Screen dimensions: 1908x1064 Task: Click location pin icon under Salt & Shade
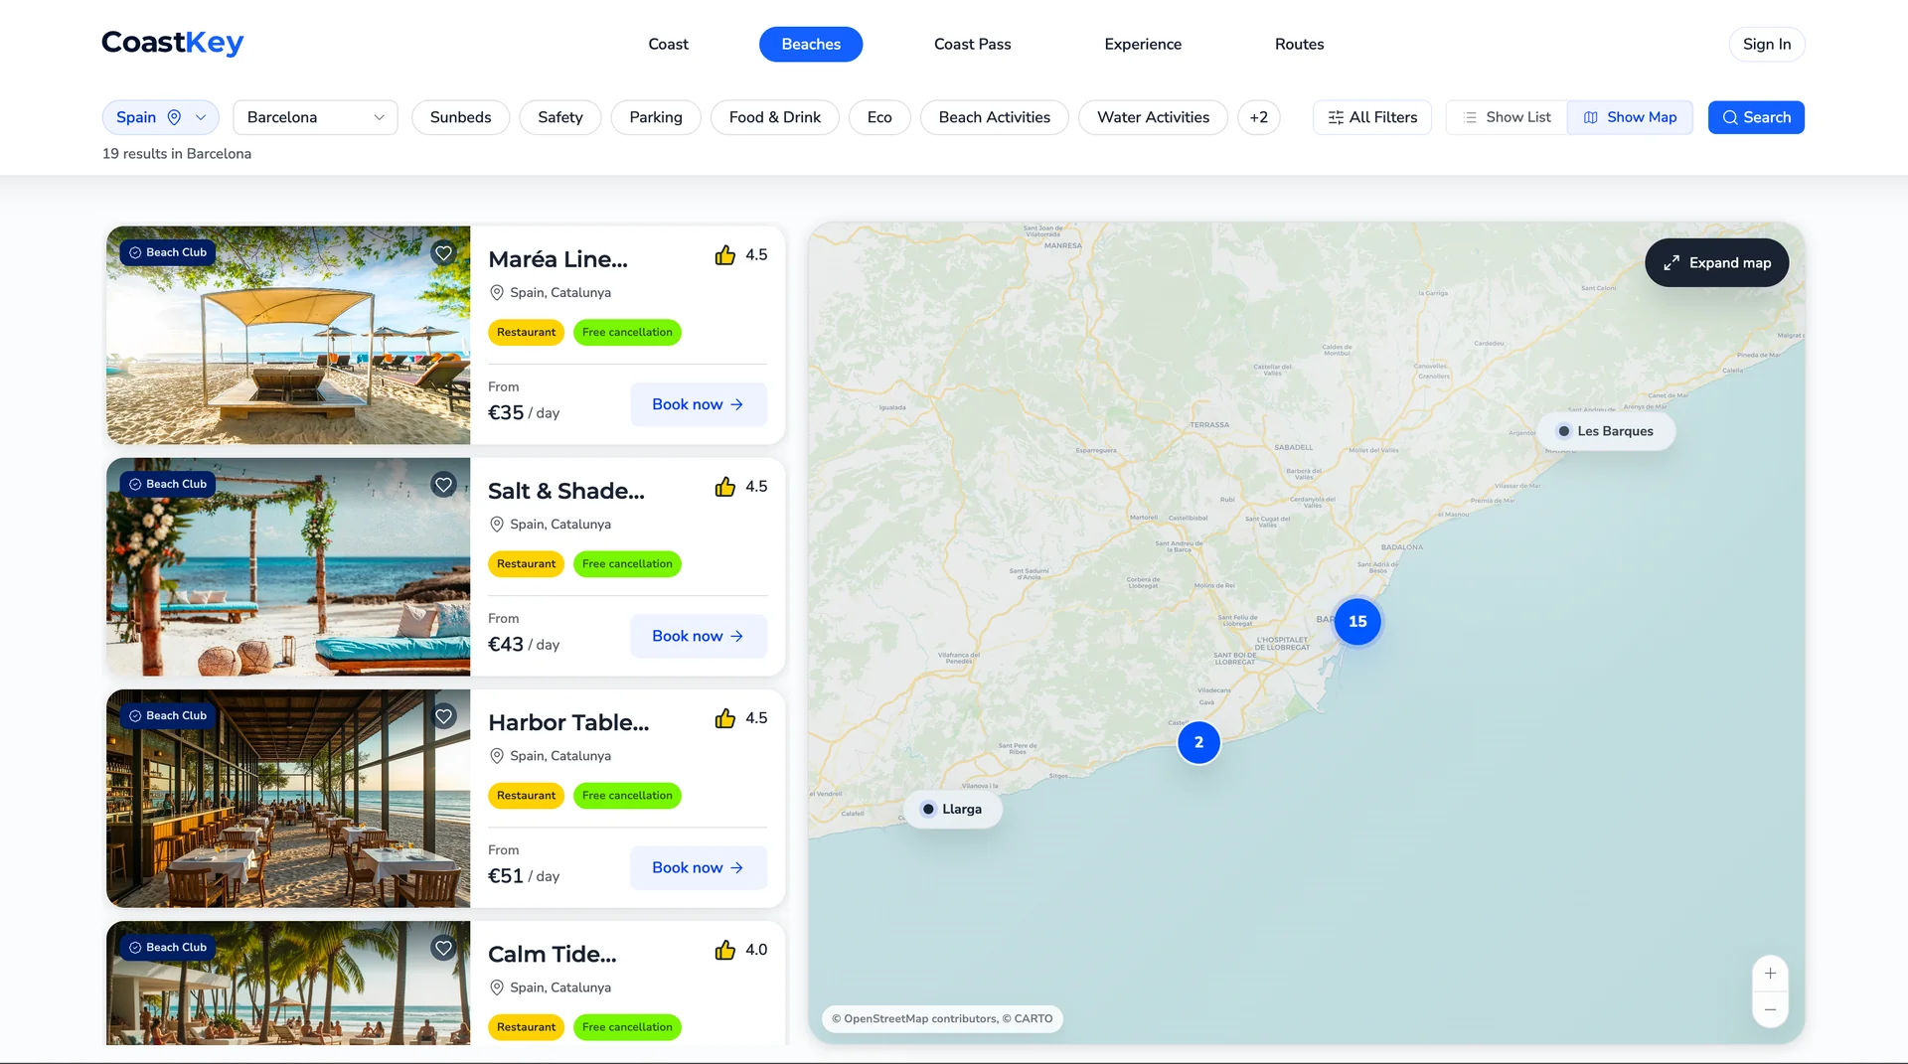tap(497, 525)
